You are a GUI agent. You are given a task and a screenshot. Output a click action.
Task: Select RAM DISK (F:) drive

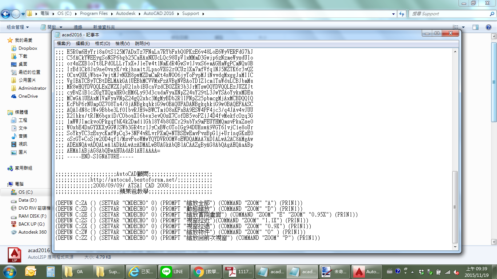(x=32, y=216)
